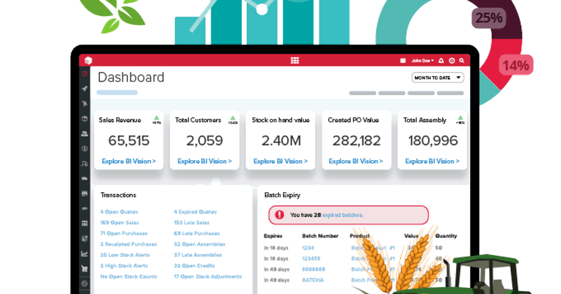The width and height of the screenshot is (561, 294).
Task: Click the Transactions panel heading
Action: click(118, 195)
